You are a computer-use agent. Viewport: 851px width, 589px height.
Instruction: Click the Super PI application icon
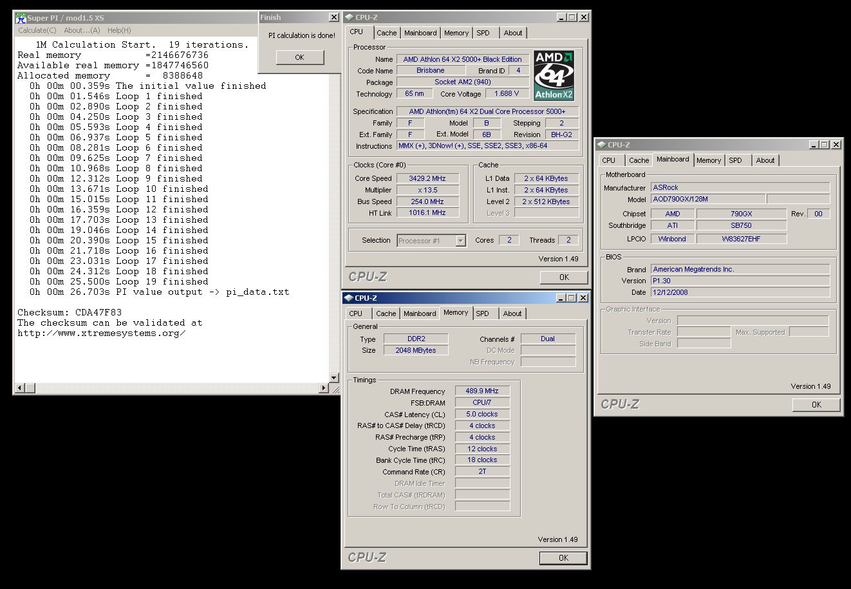pos(21,17)
